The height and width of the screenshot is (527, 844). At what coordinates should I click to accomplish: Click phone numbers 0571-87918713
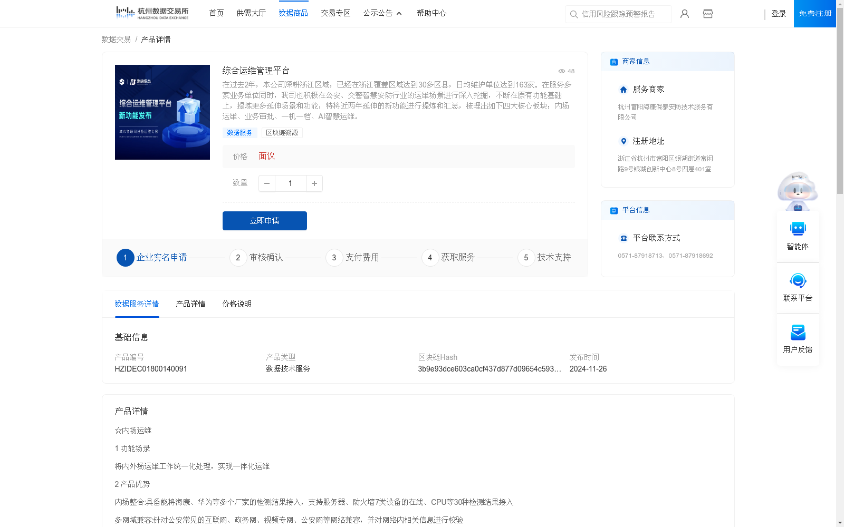pos(665,256)
